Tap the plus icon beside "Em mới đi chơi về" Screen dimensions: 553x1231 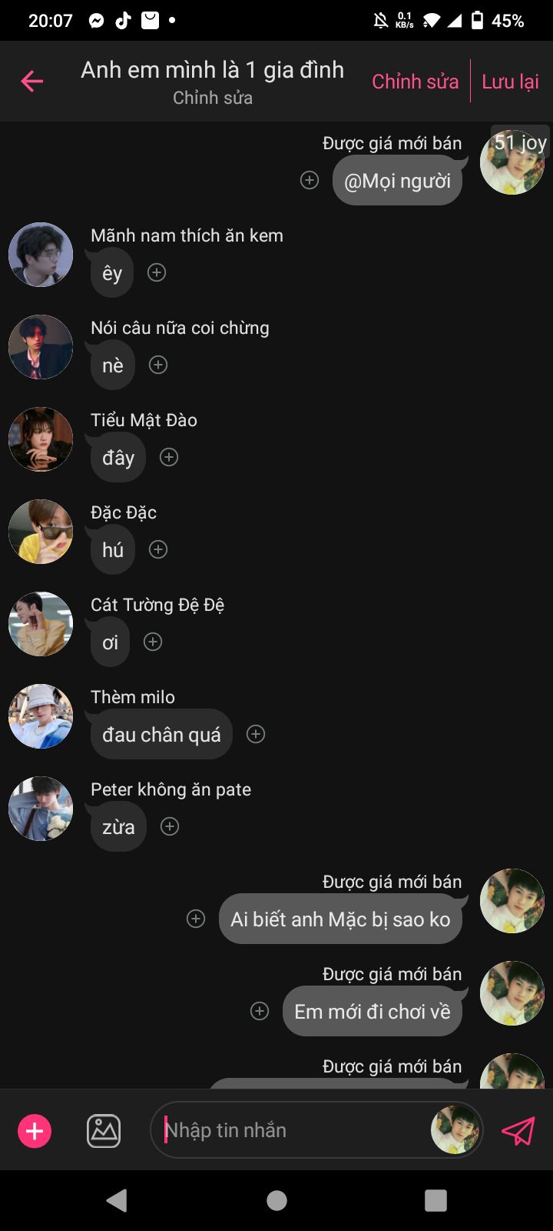260,1011
